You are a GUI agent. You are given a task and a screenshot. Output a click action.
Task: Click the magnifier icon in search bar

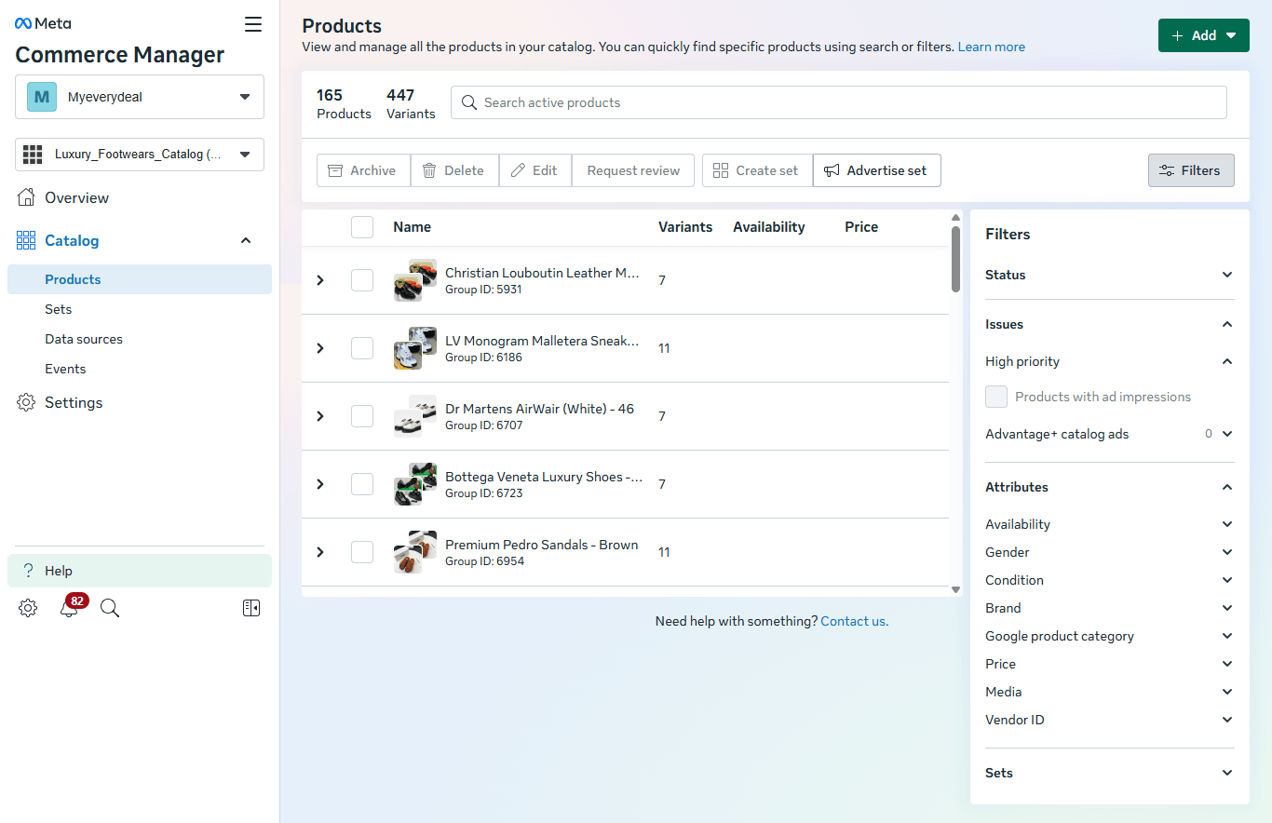(x=469, y=102)
